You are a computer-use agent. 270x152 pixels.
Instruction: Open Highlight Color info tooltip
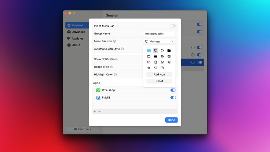[115, 74]
